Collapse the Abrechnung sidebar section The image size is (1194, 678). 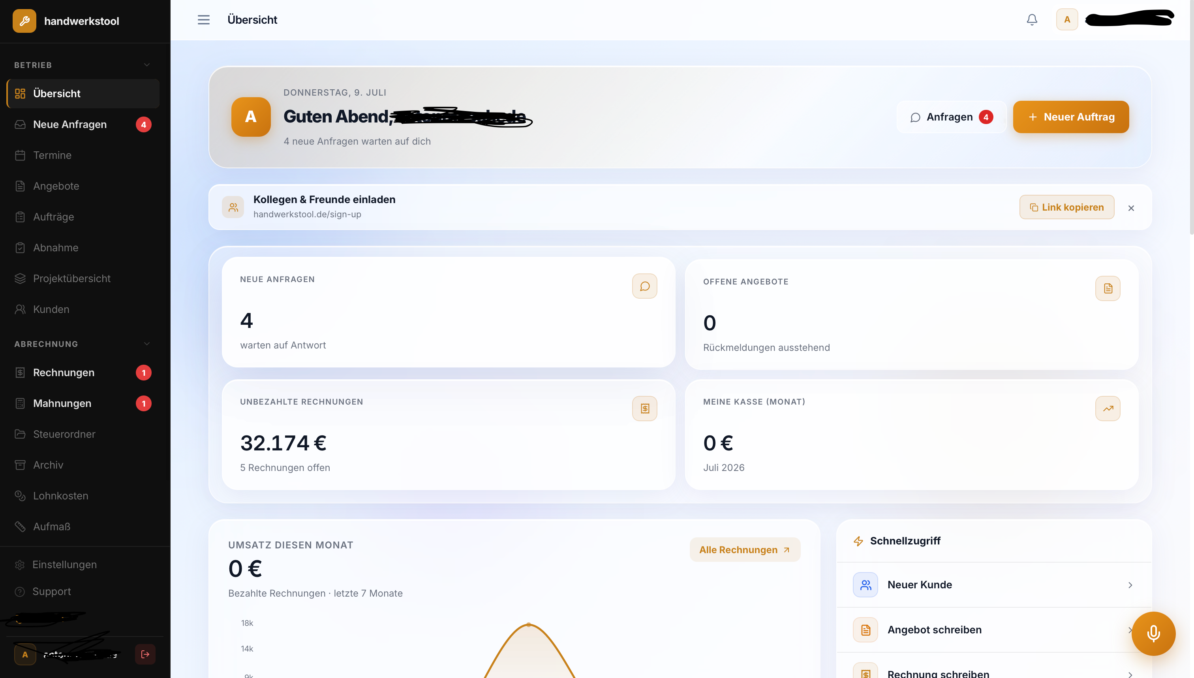[x=146, y=344]
